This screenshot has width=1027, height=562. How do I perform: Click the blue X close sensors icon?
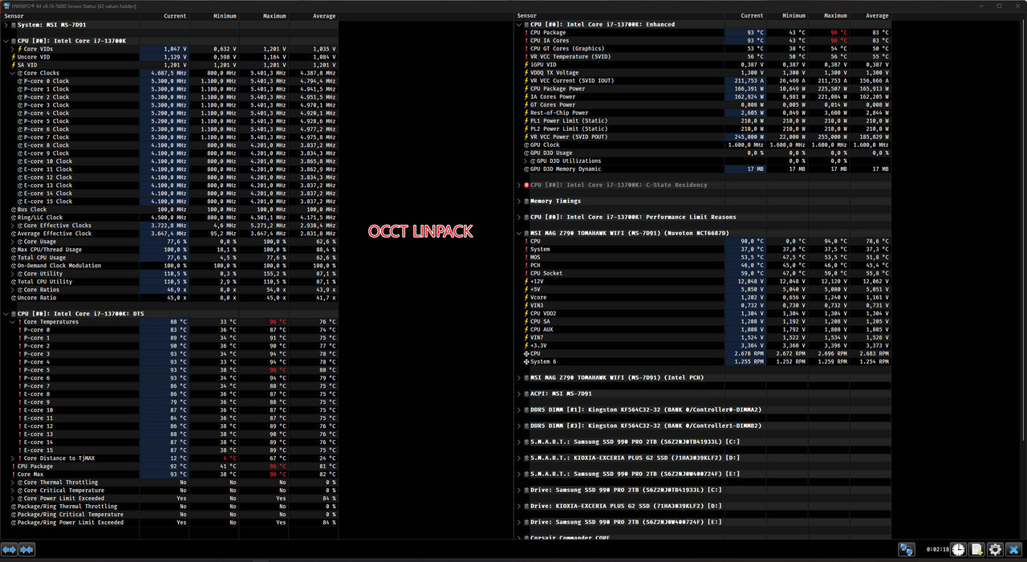pyautogui.click(x=1014, y=550)
